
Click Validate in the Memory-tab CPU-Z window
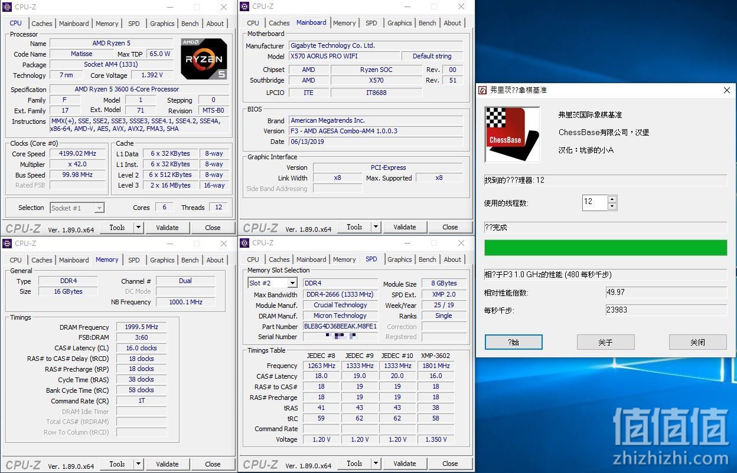[x=167, y=464]
